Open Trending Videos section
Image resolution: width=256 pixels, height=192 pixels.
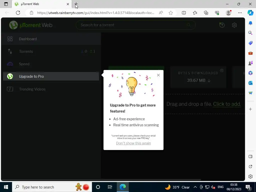click(x=51, y=89)
